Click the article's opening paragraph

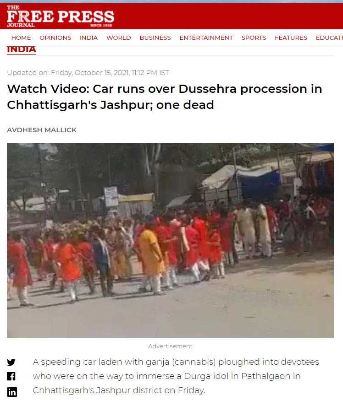176,376
